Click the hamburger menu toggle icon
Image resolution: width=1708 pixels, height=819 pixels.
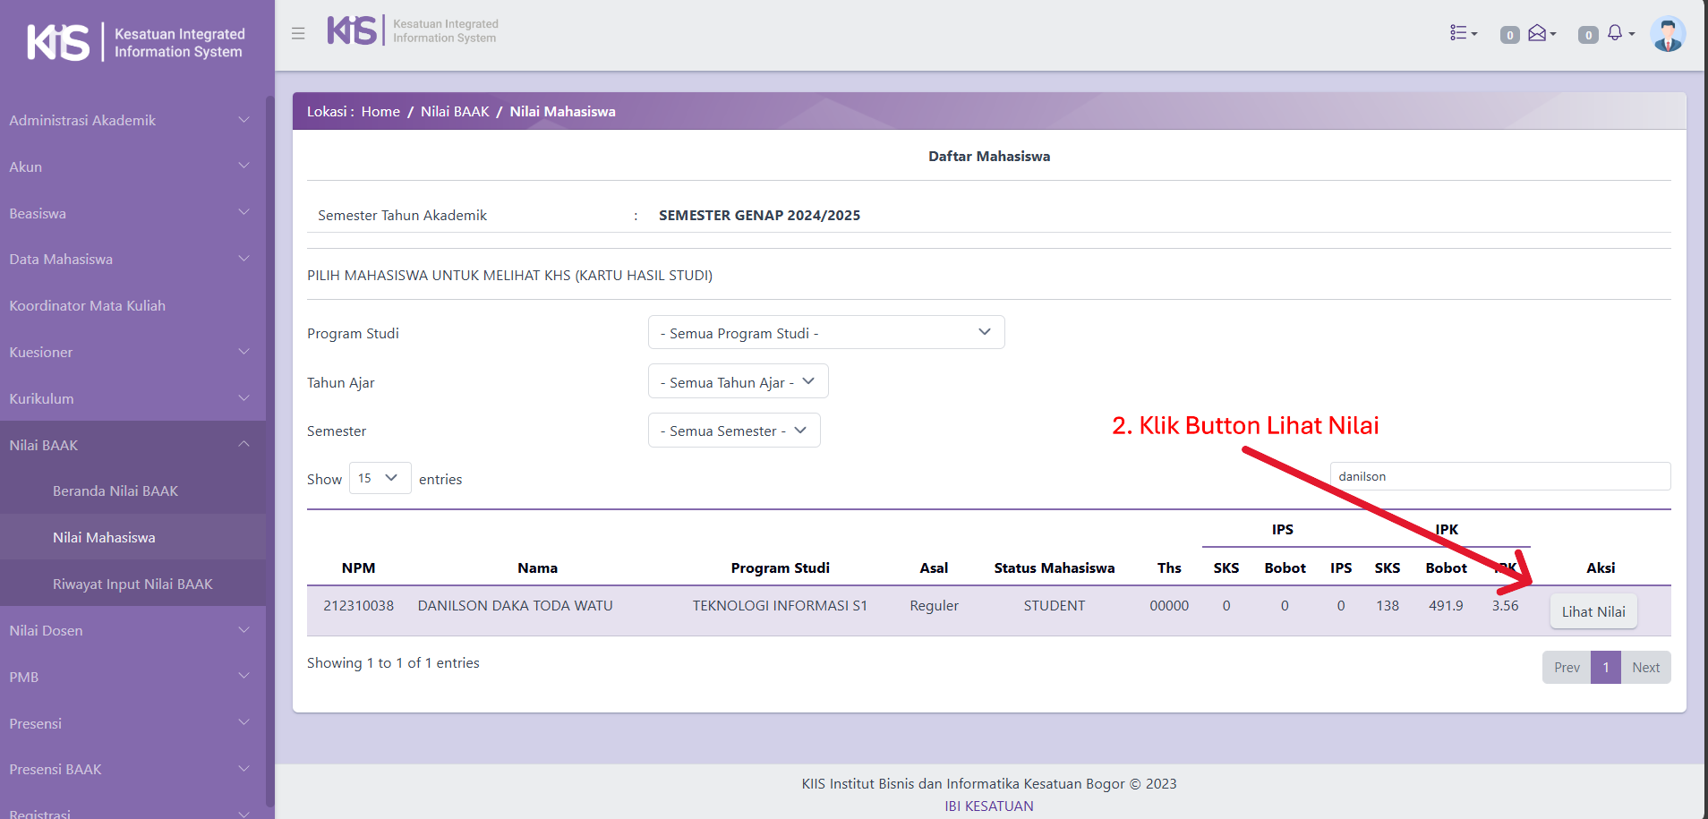[x=298, y=34]
